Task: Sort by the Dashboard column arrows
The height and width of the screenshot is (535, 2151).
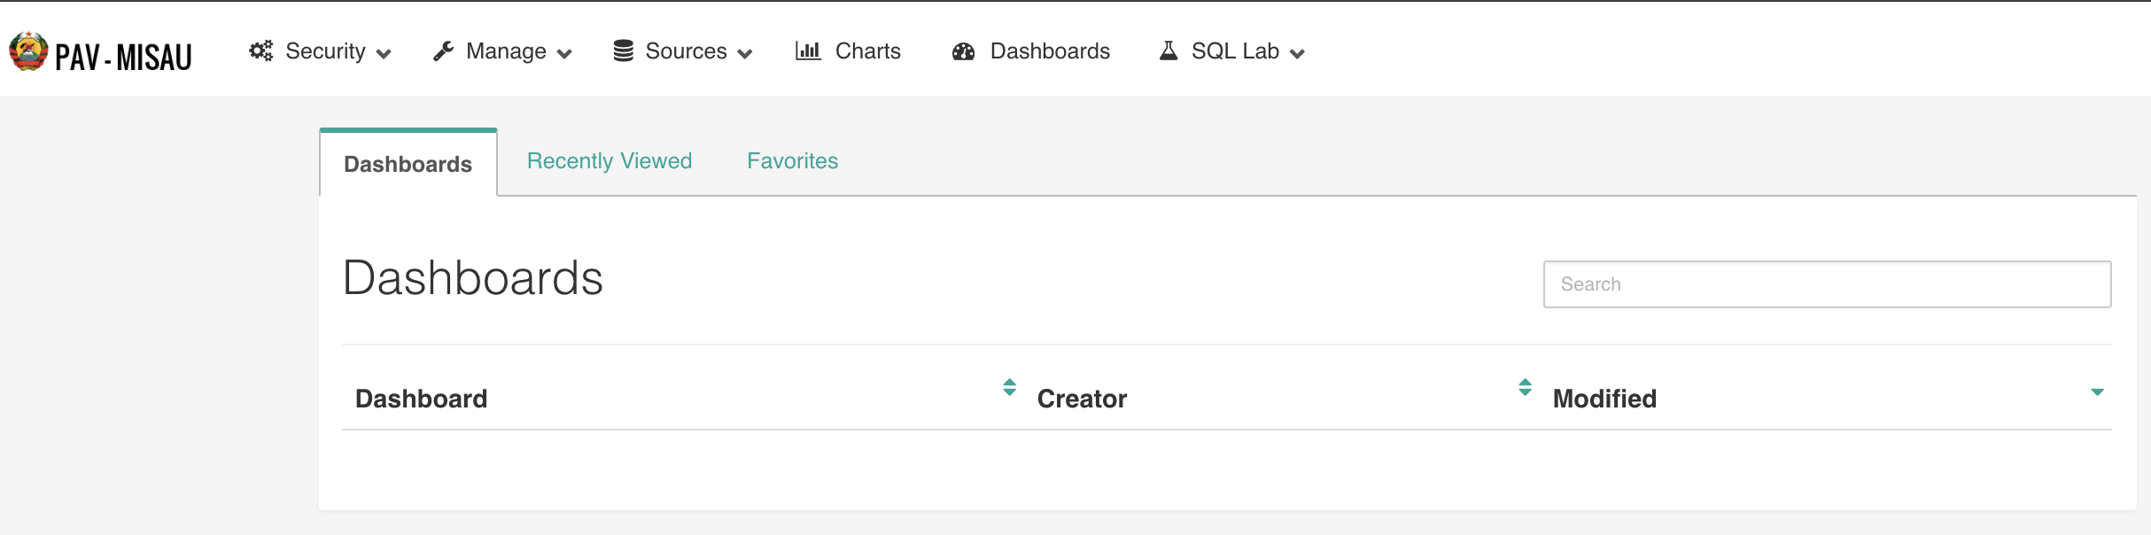Action: [x=1009, y=387]
